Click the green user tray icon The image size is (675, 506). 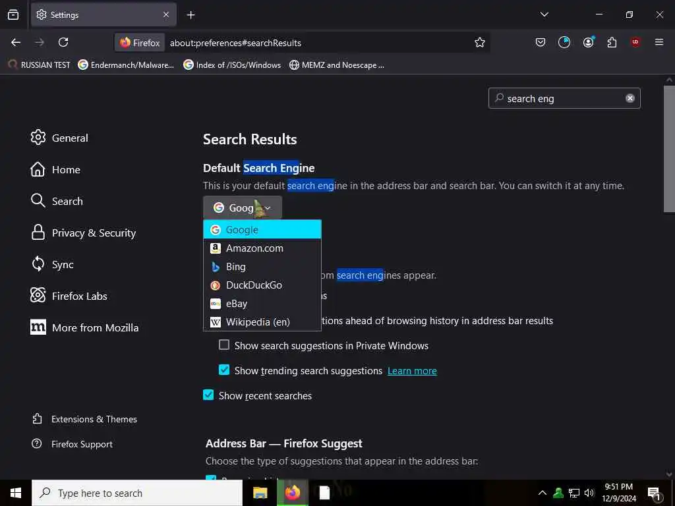558,493
